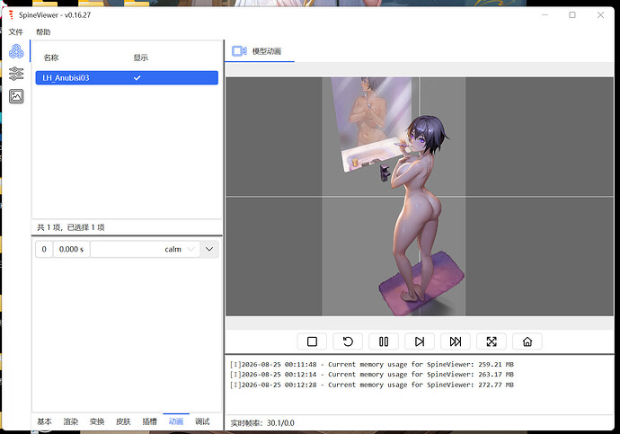This screenshot has height=434, width=620.
Task: Switch to the 皮肤 tab
Action: coord(123,421)
